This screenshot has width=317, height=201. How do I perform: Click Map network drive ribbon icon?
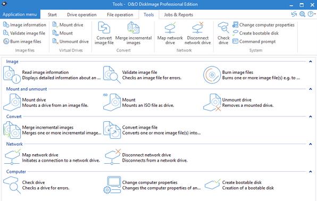(170, 28)
